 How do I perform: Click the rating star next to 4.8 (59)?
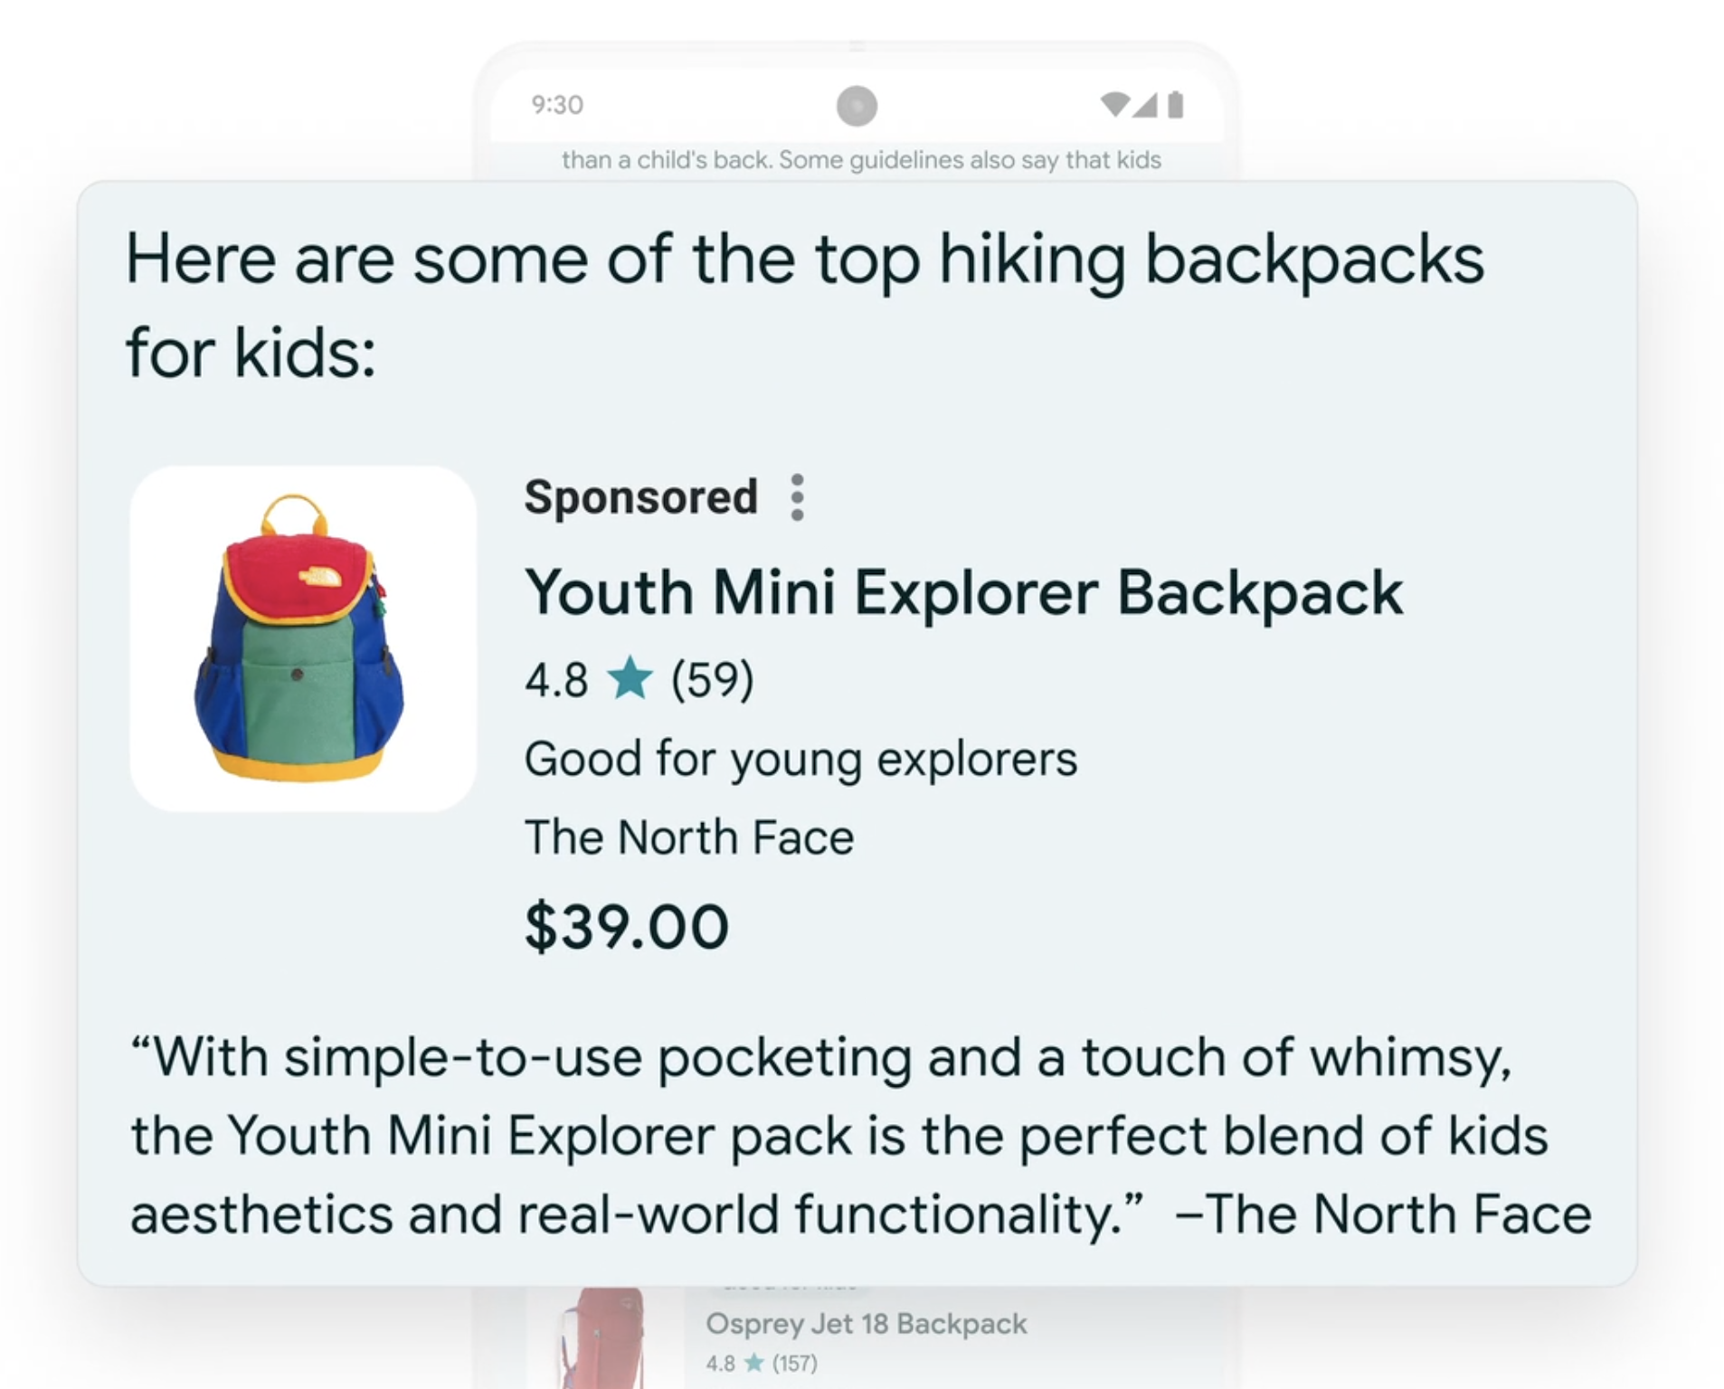(630, 679)
